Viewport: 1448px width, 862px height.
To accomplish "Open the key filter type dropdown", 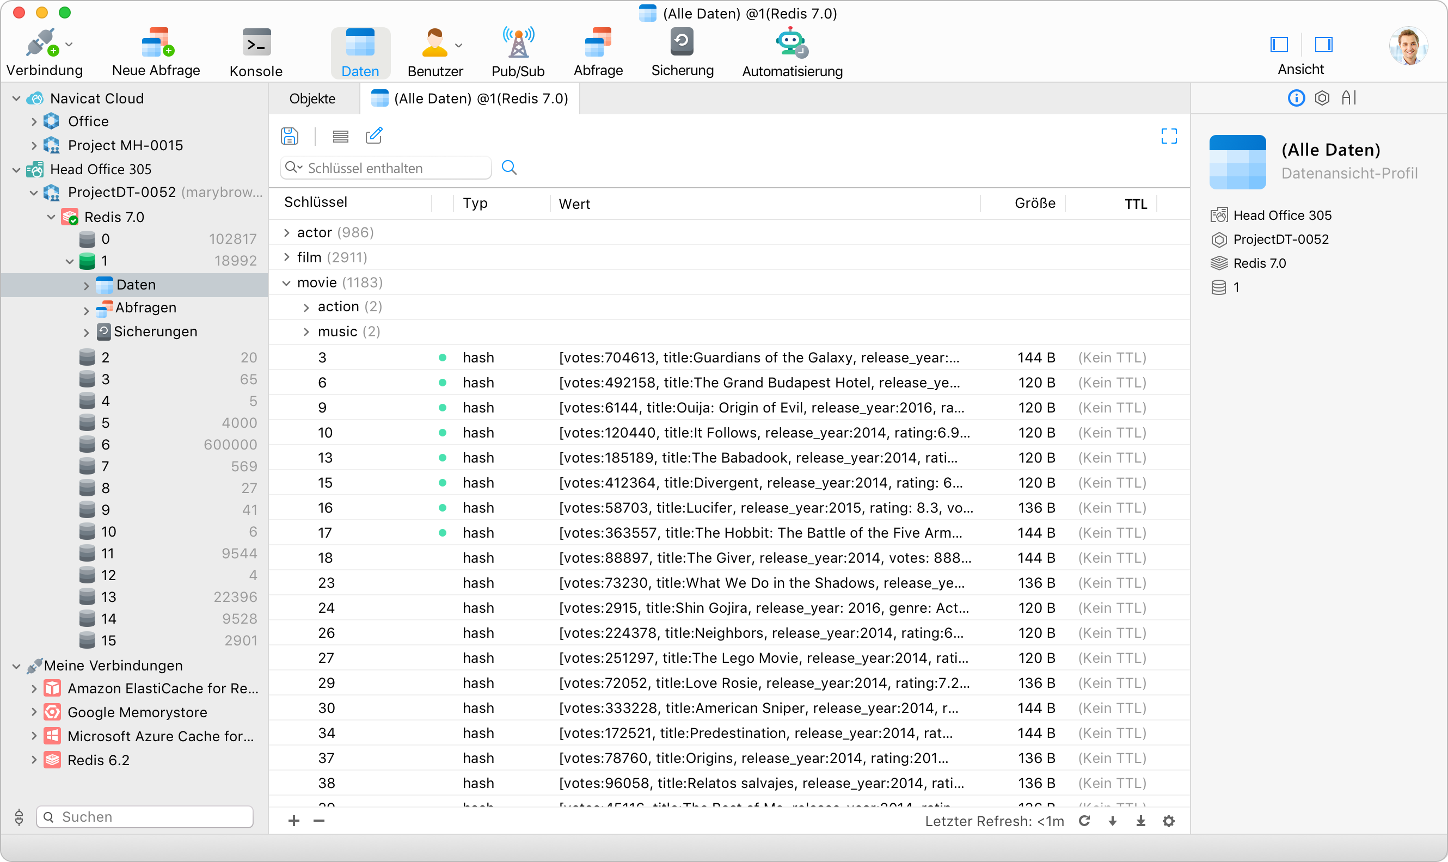I will click(x=294, y=167).
